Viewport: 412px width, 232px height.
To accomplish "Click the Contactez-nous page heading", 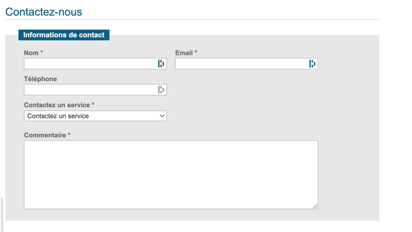I will (x=43, y=12).
